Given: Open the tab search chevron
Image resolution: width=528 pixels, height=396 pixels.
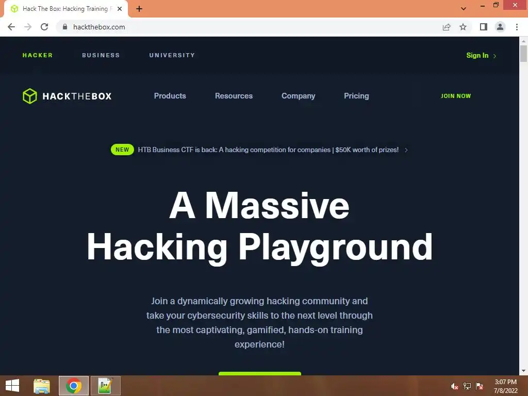Looking at the screenshot, I should point(464,9).
